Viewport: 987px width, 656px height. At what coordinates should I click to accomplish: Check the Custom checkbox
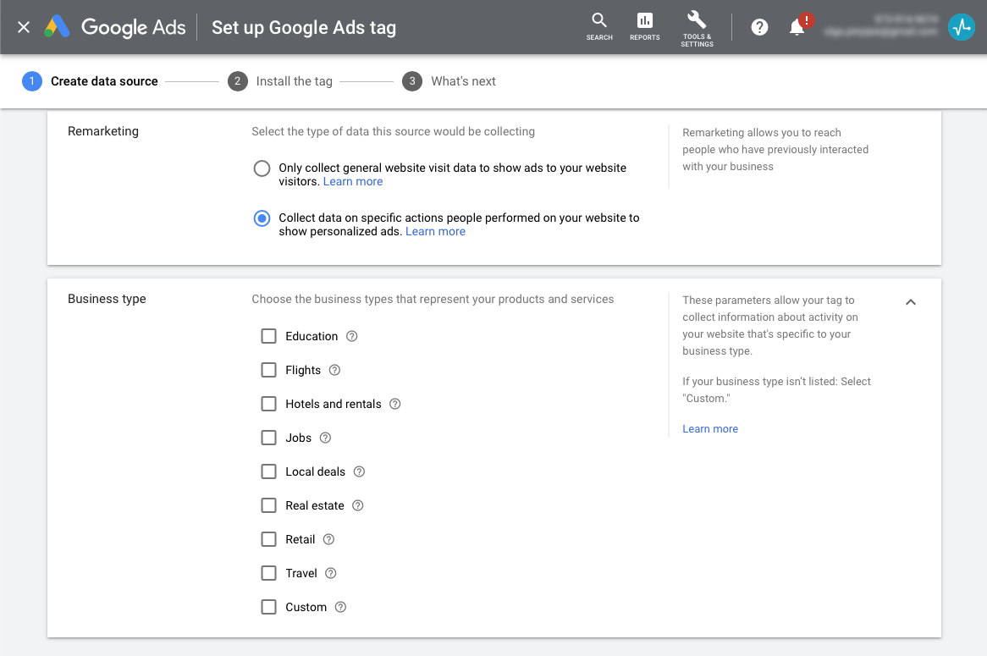[x=269, y=607]
